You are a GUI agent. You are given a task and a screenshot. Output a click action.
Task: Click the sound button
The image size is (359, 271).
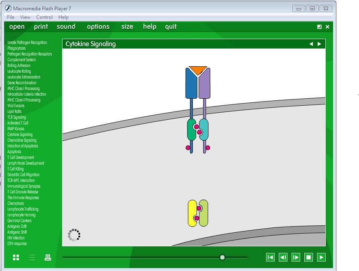(66, 27)
